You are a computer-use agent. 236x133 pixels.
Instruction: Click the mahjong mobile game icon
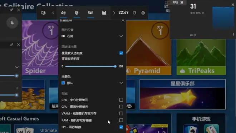pyautogui.click(x=211, y=129)
